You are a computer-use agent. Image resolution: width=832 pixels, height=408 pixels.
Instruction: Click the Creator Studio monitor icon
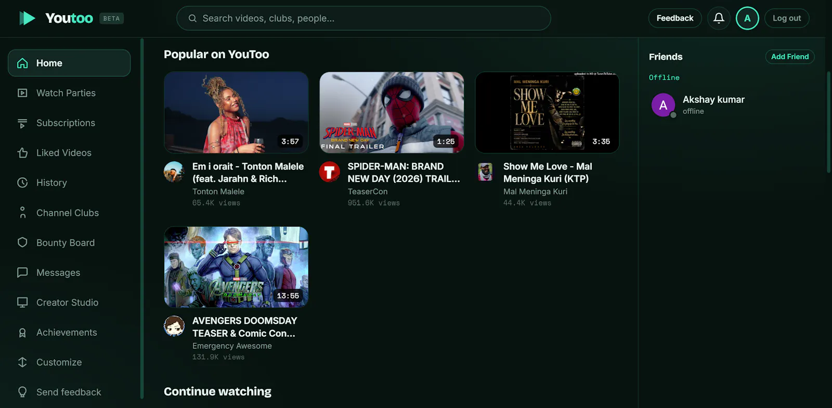tap(22, 302)
